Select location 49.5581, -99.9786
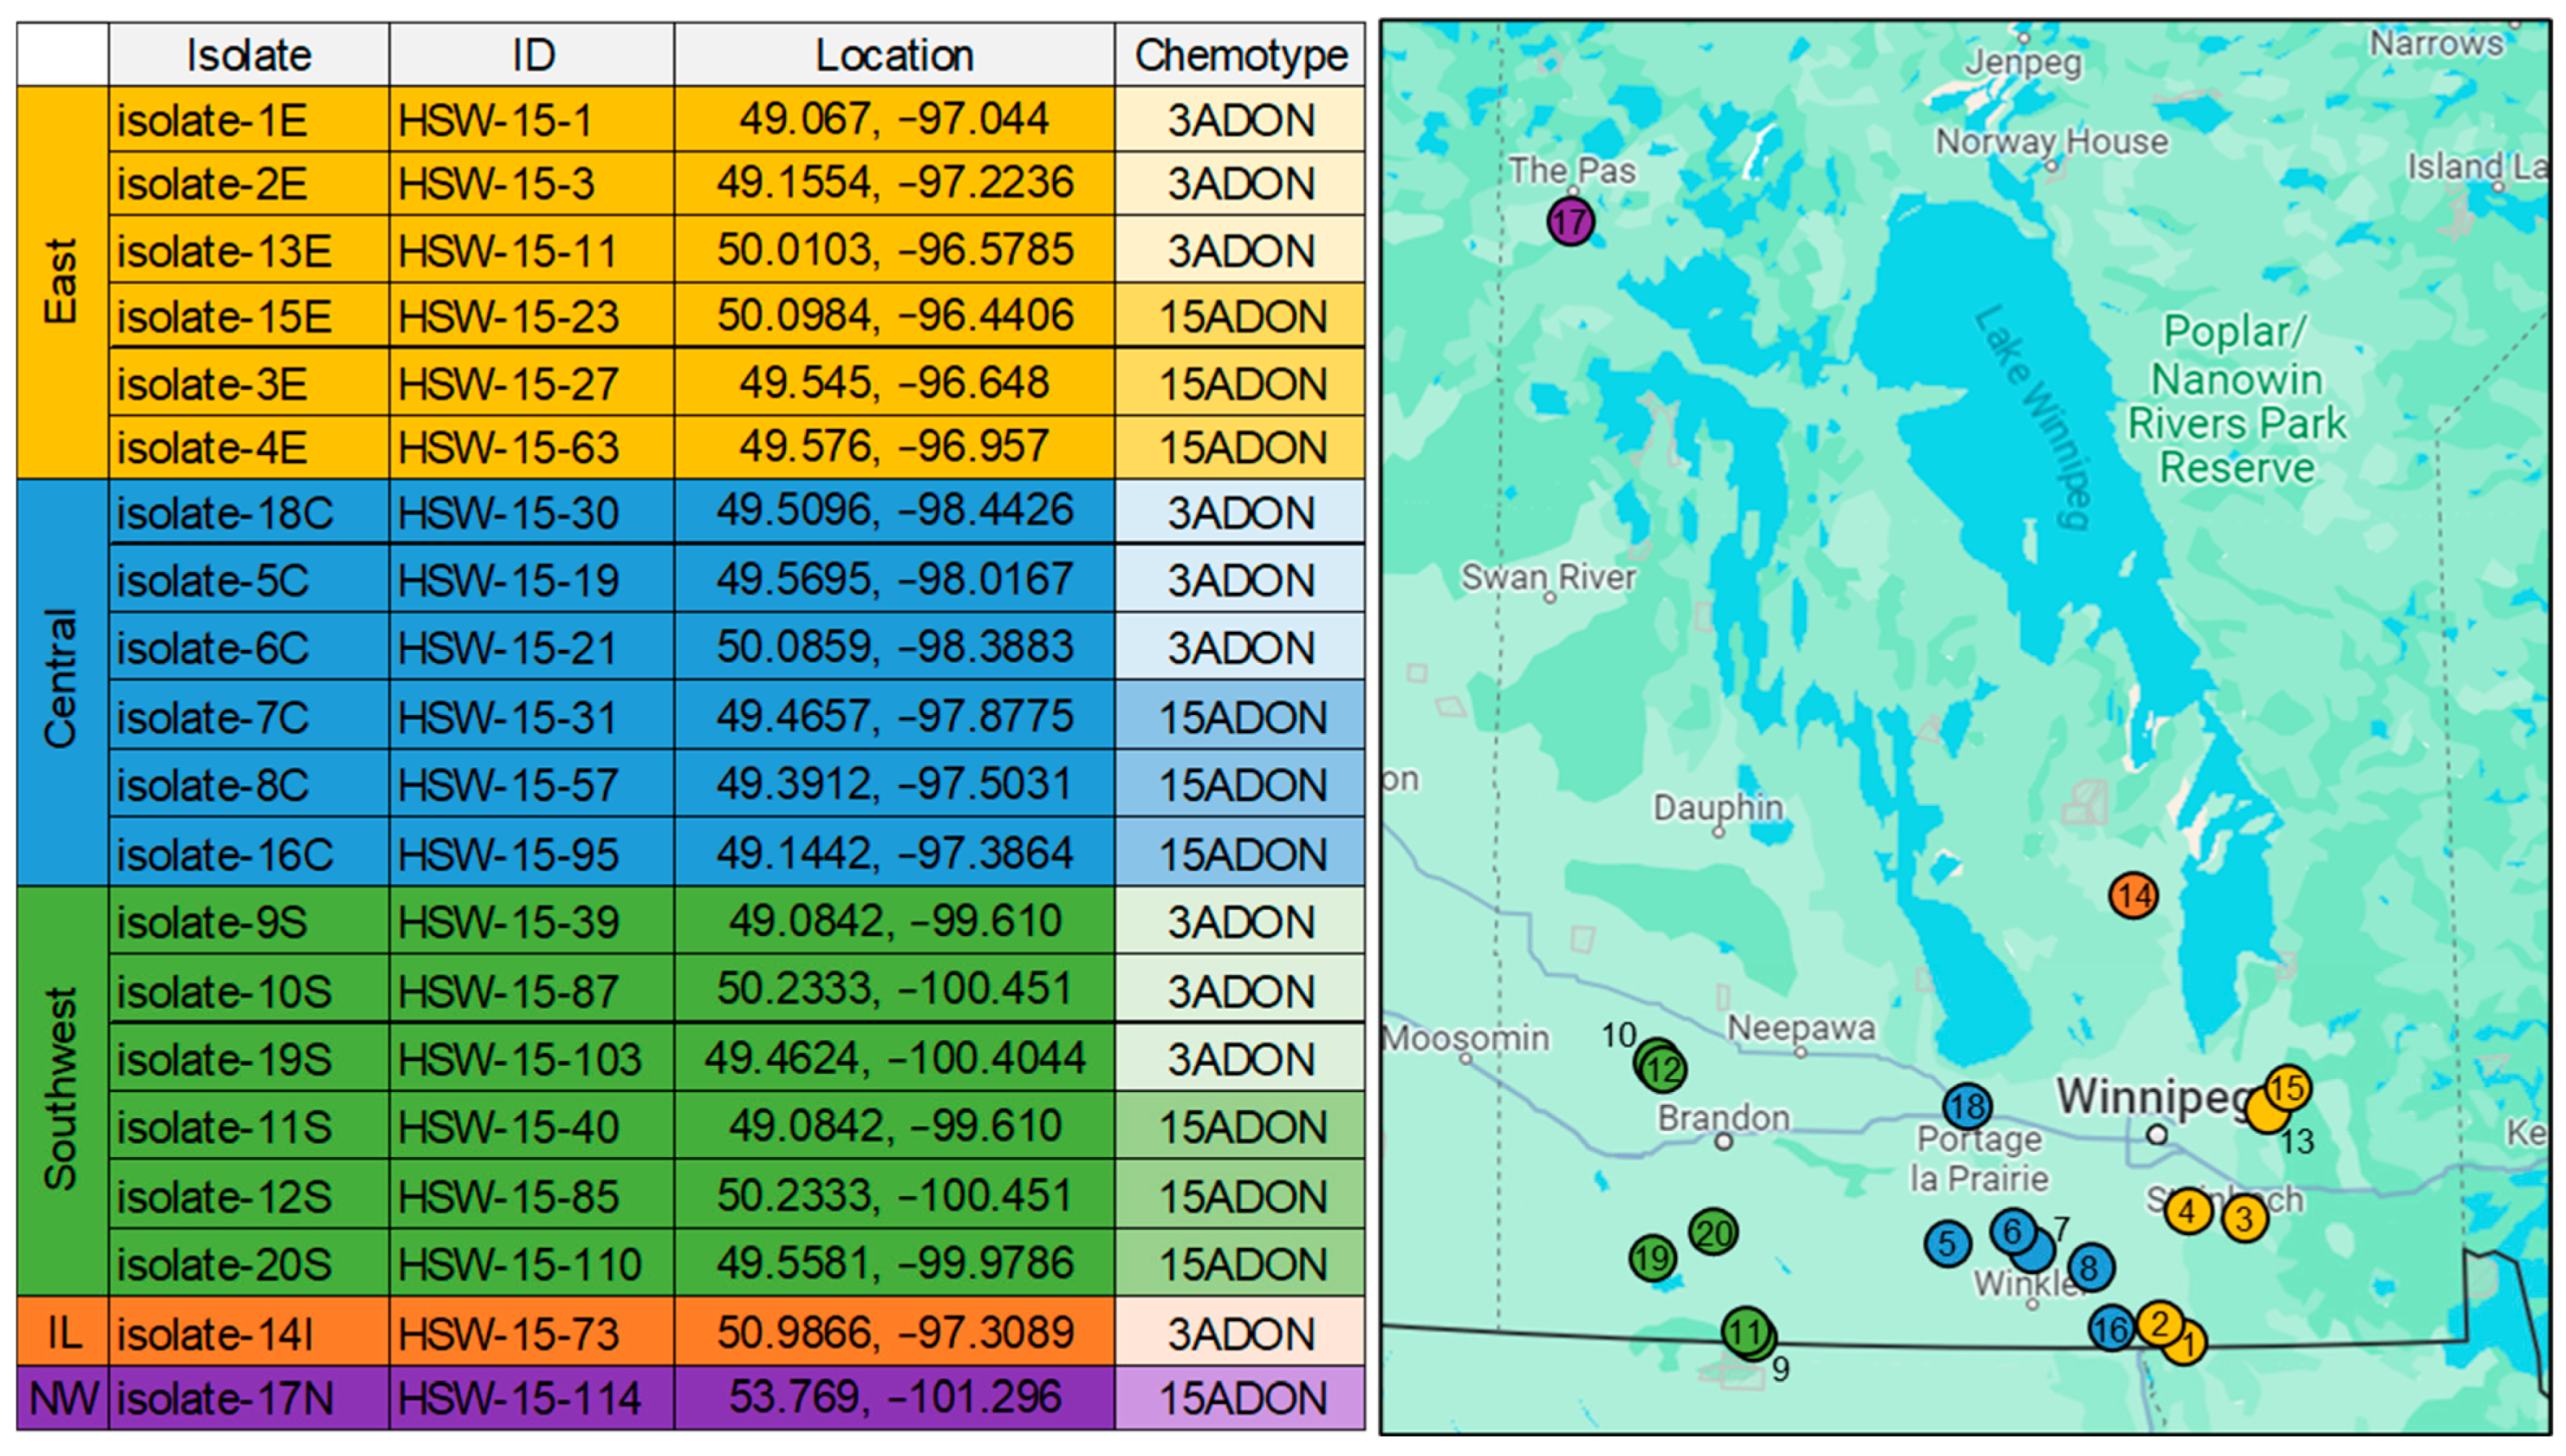The height and width of the screenshot is (1456, 2566). click(895, 1263)
